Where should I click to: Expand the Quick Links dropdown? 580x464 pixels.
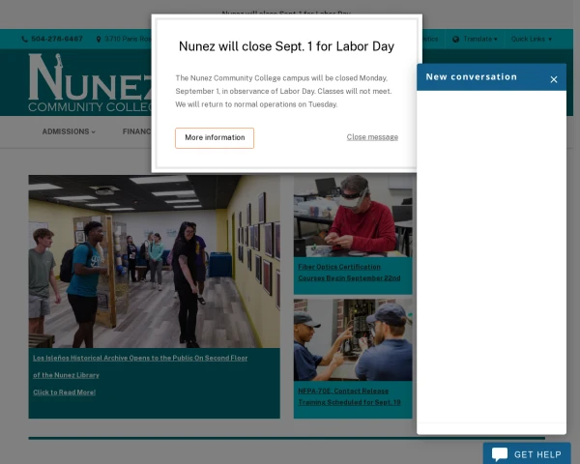(532, 40)
